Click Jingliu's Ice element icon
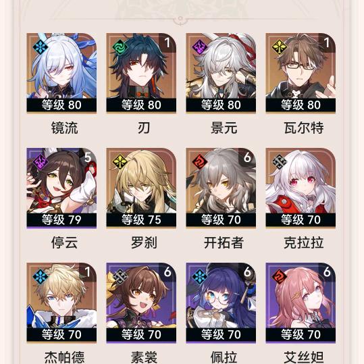This screenshot has height=364, width=364. pos(41,47)
